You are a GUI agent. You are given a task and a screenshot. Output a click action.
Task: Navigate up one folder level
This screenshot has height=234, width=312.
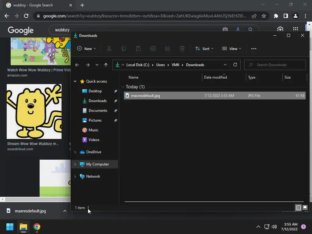tap(106, 65)
